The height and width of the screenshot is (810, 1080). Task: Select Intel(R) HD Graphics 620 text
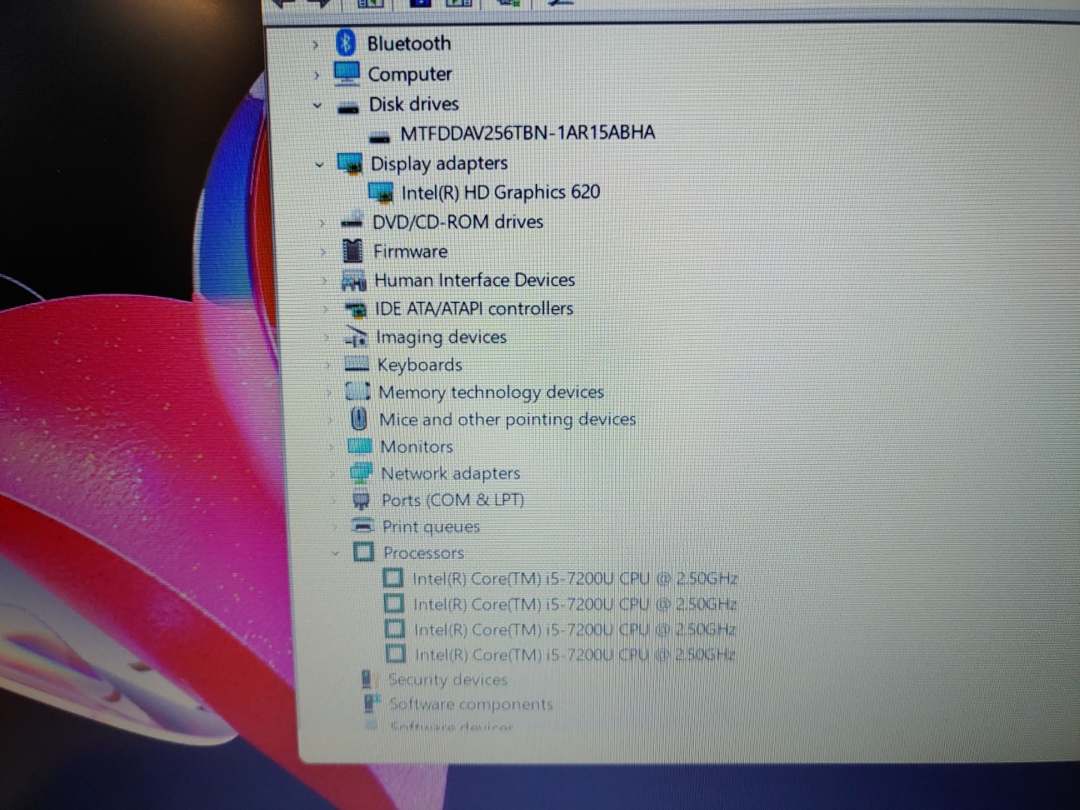click(x=500, y=192)
